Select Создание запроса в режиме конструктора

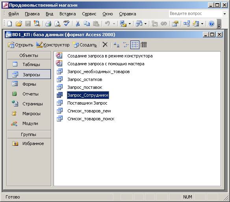pos(110,56)
